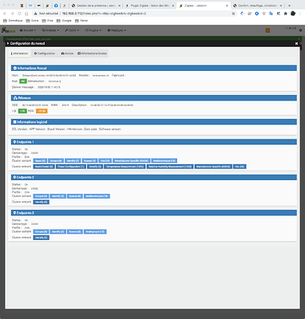305x319 pixels.
Task: Open the Réglages menu
Action: click(x=117, y=30)
